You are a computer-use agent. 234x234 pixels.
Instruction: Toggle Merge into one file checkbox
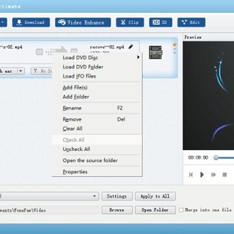[x=181, y=210]
